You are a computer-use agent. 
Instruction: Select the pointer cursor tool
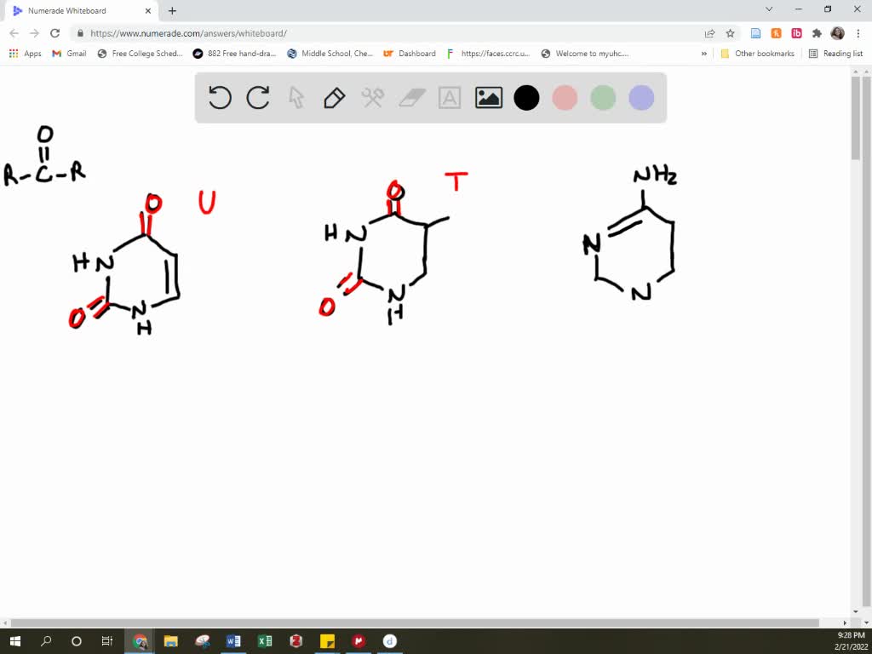[295, 97]
